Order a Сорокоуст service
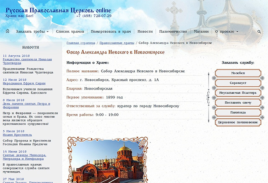This screenshot has width=268, height=183. [238, 83]
